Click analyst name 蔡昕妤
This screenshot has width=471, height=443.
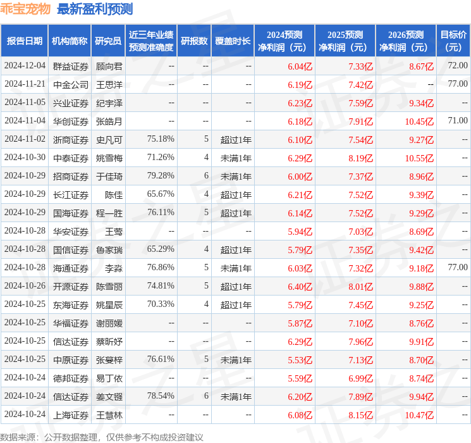click(x=109, y=342)
